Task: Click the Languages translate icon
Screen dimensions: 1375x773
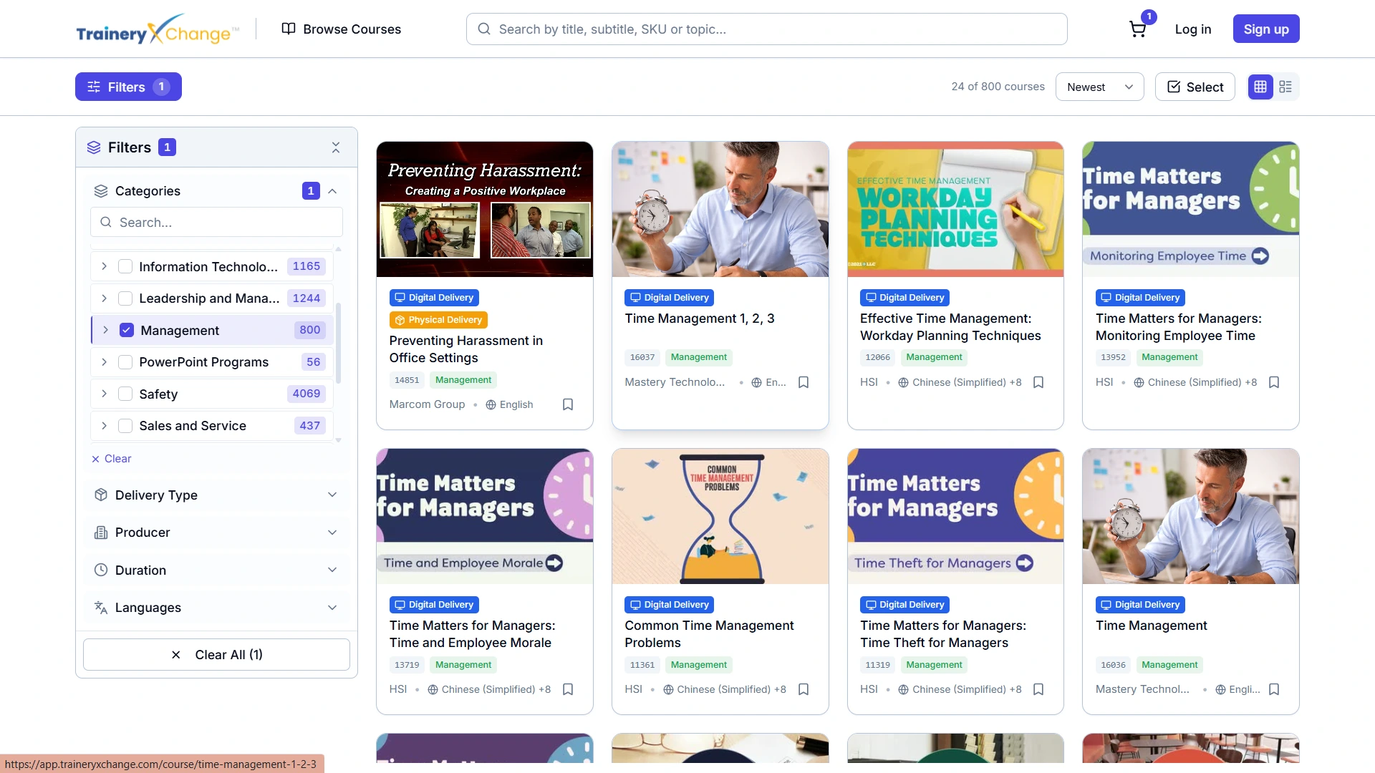Action: tap(101, 608)
